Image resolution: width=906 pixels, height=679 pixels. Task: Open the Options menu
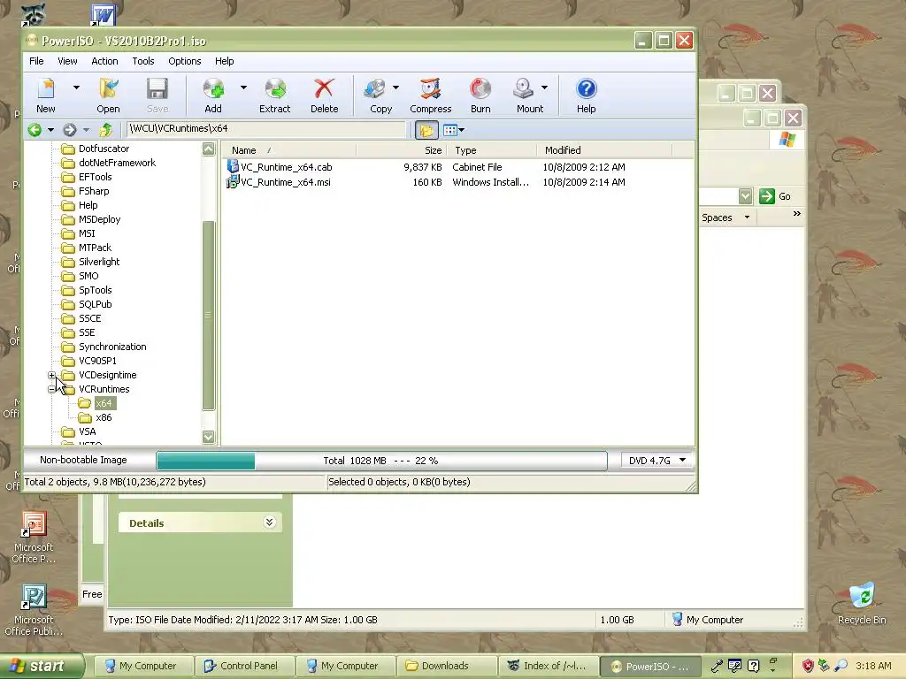click(185, 61)
